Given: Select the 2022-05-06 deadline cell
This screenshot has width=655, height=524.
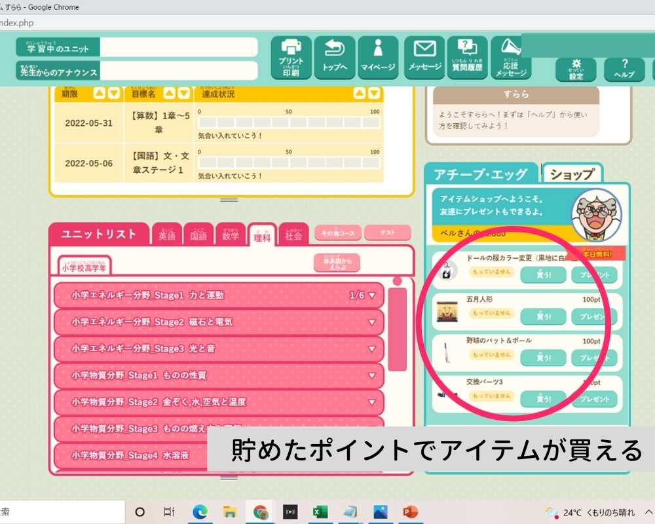Looking at the screenshot, I should tap(89, 163).
